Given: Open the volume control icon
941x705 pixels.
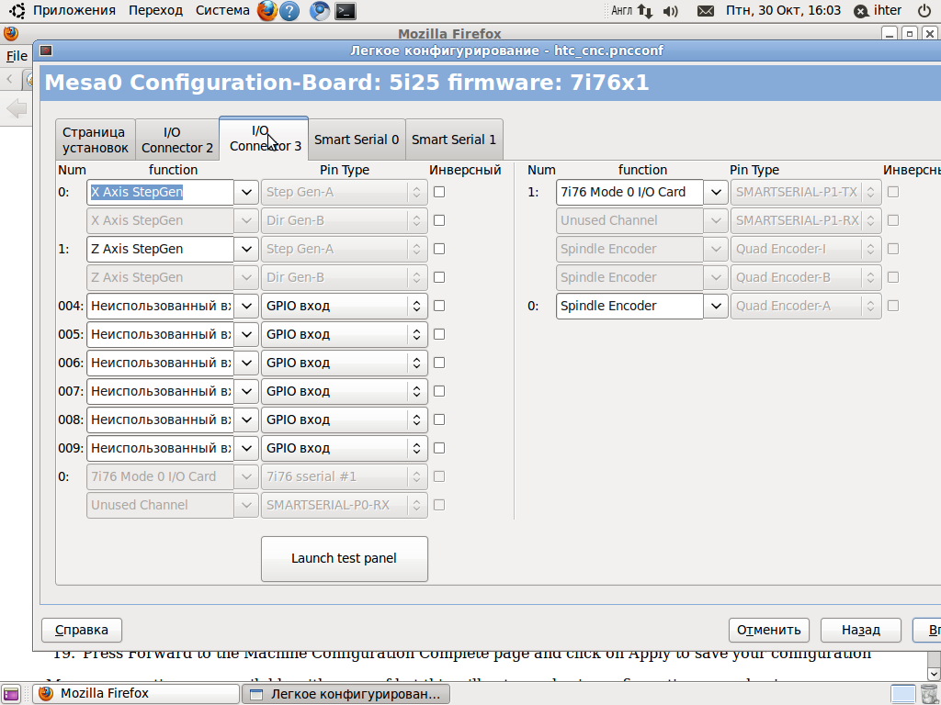Looking at the screenshot, I should point(670,11).
